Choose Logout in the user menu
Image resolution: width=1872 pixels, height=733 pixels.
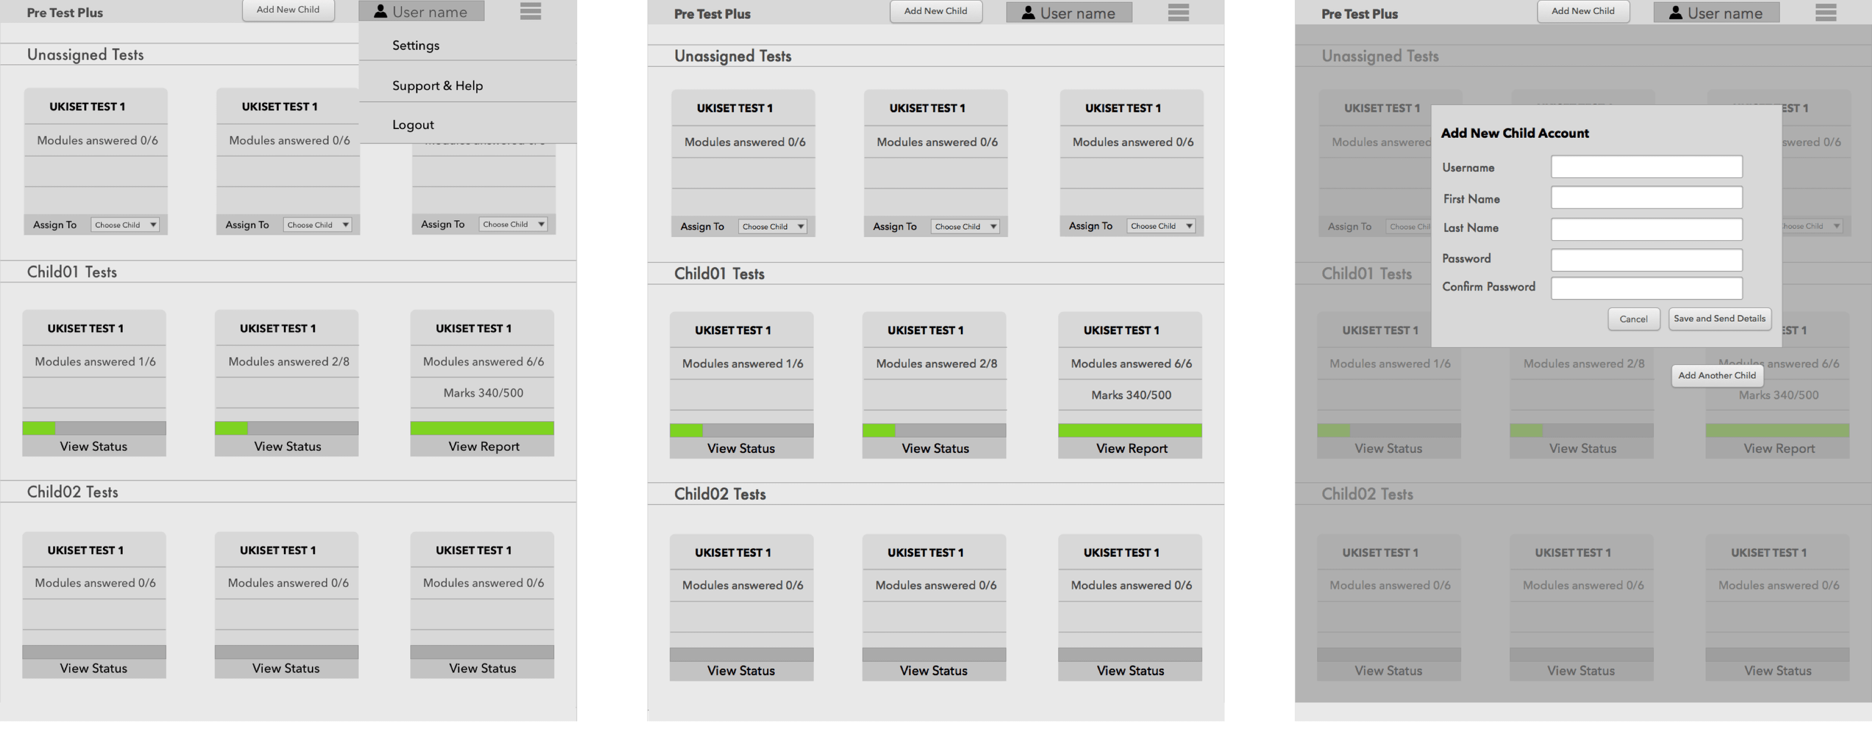[412, 124]
